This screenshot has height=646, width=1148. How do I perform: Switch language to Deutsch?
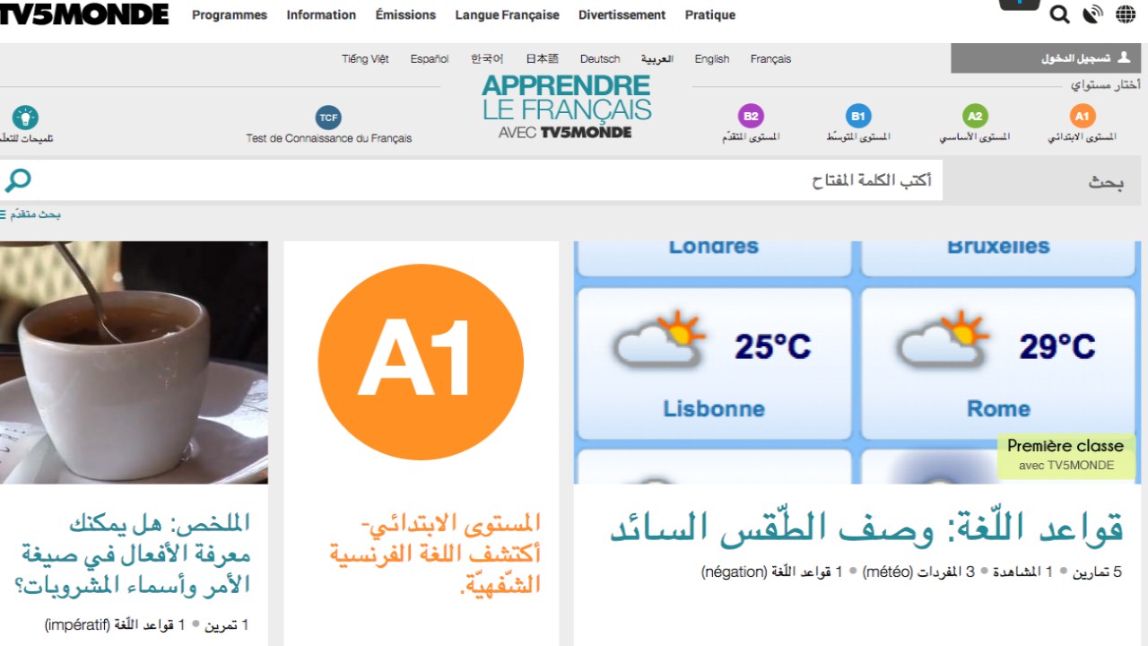pyautogui.click(x=600, y=59)
